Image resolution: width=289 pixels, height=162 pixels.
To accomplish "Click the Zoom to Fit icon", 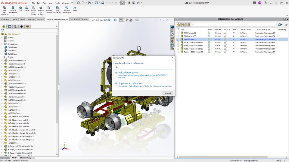I will click(x=93, y=20).
